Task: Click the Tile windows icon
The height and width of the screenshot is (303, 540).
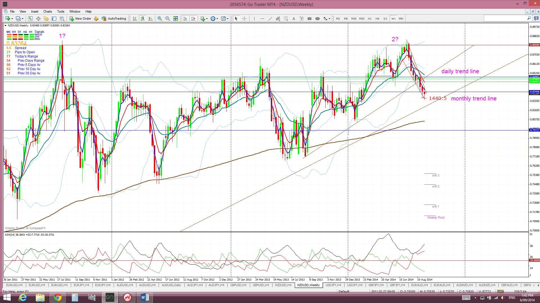Action: (x=175, y=19)
